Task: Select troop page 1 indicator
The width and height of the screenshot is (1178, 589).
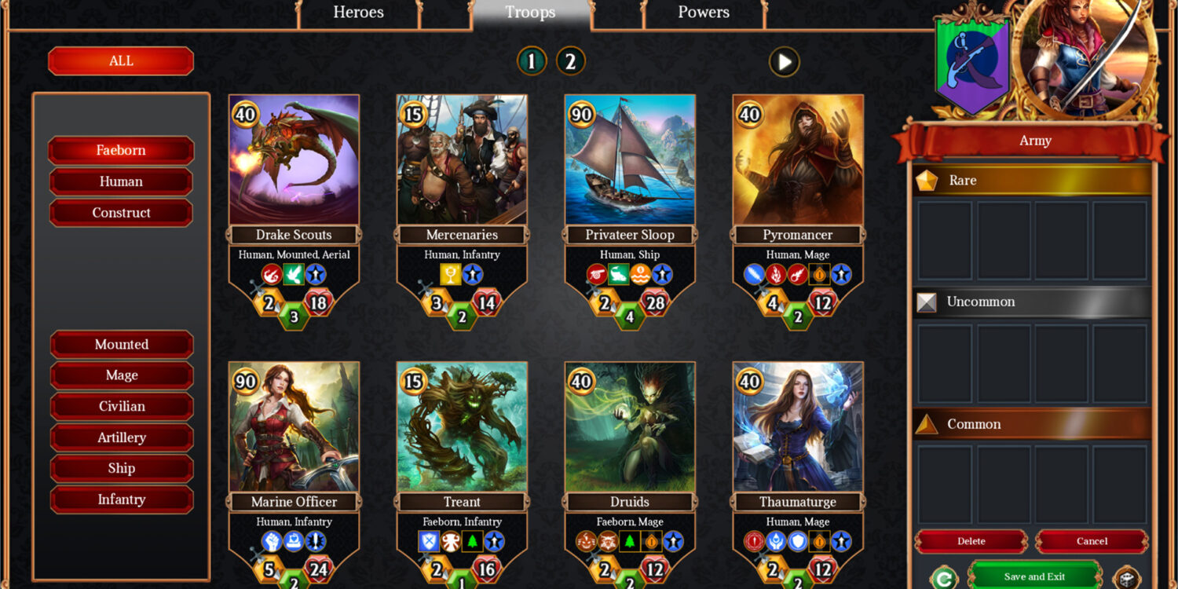Action: coord(532,60)
